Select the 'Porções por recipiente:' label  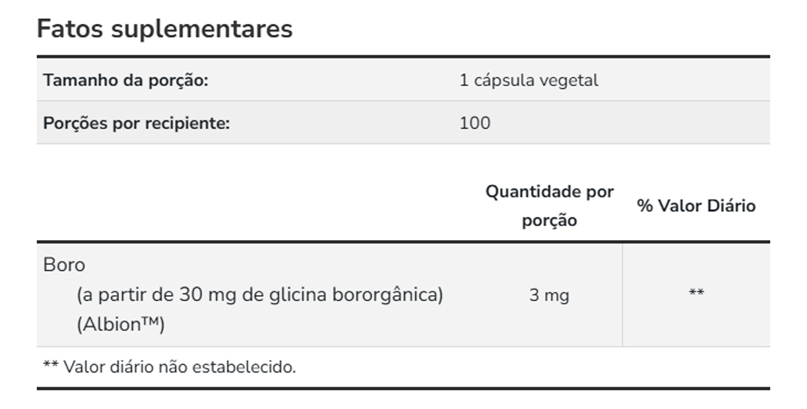137,123
